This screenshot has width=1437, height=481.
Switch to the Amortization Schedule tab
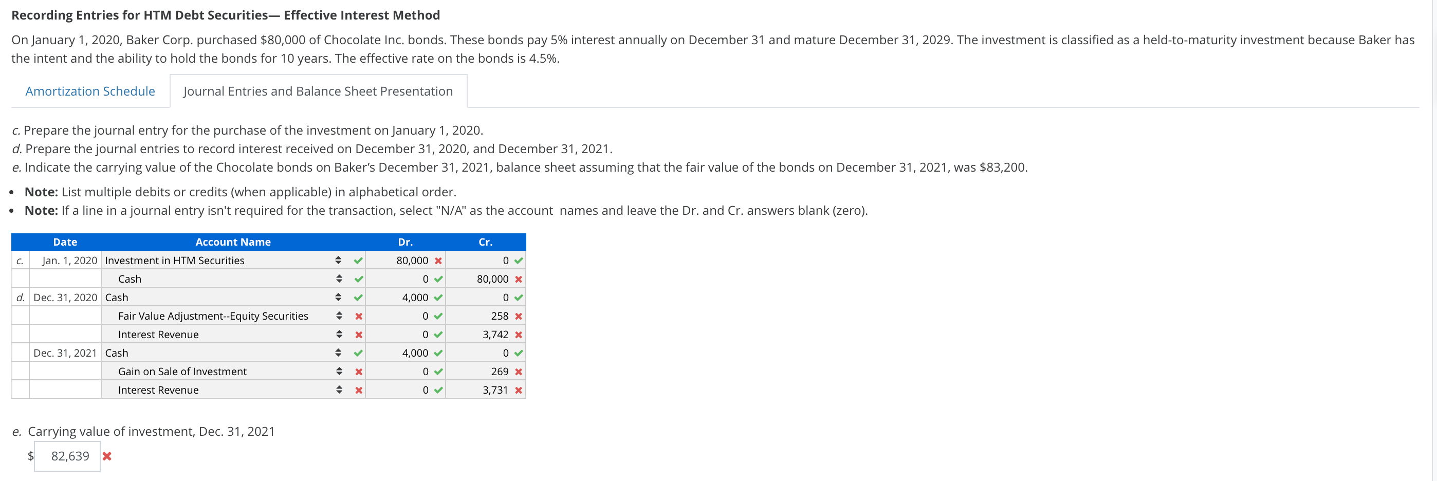(90, 90)
